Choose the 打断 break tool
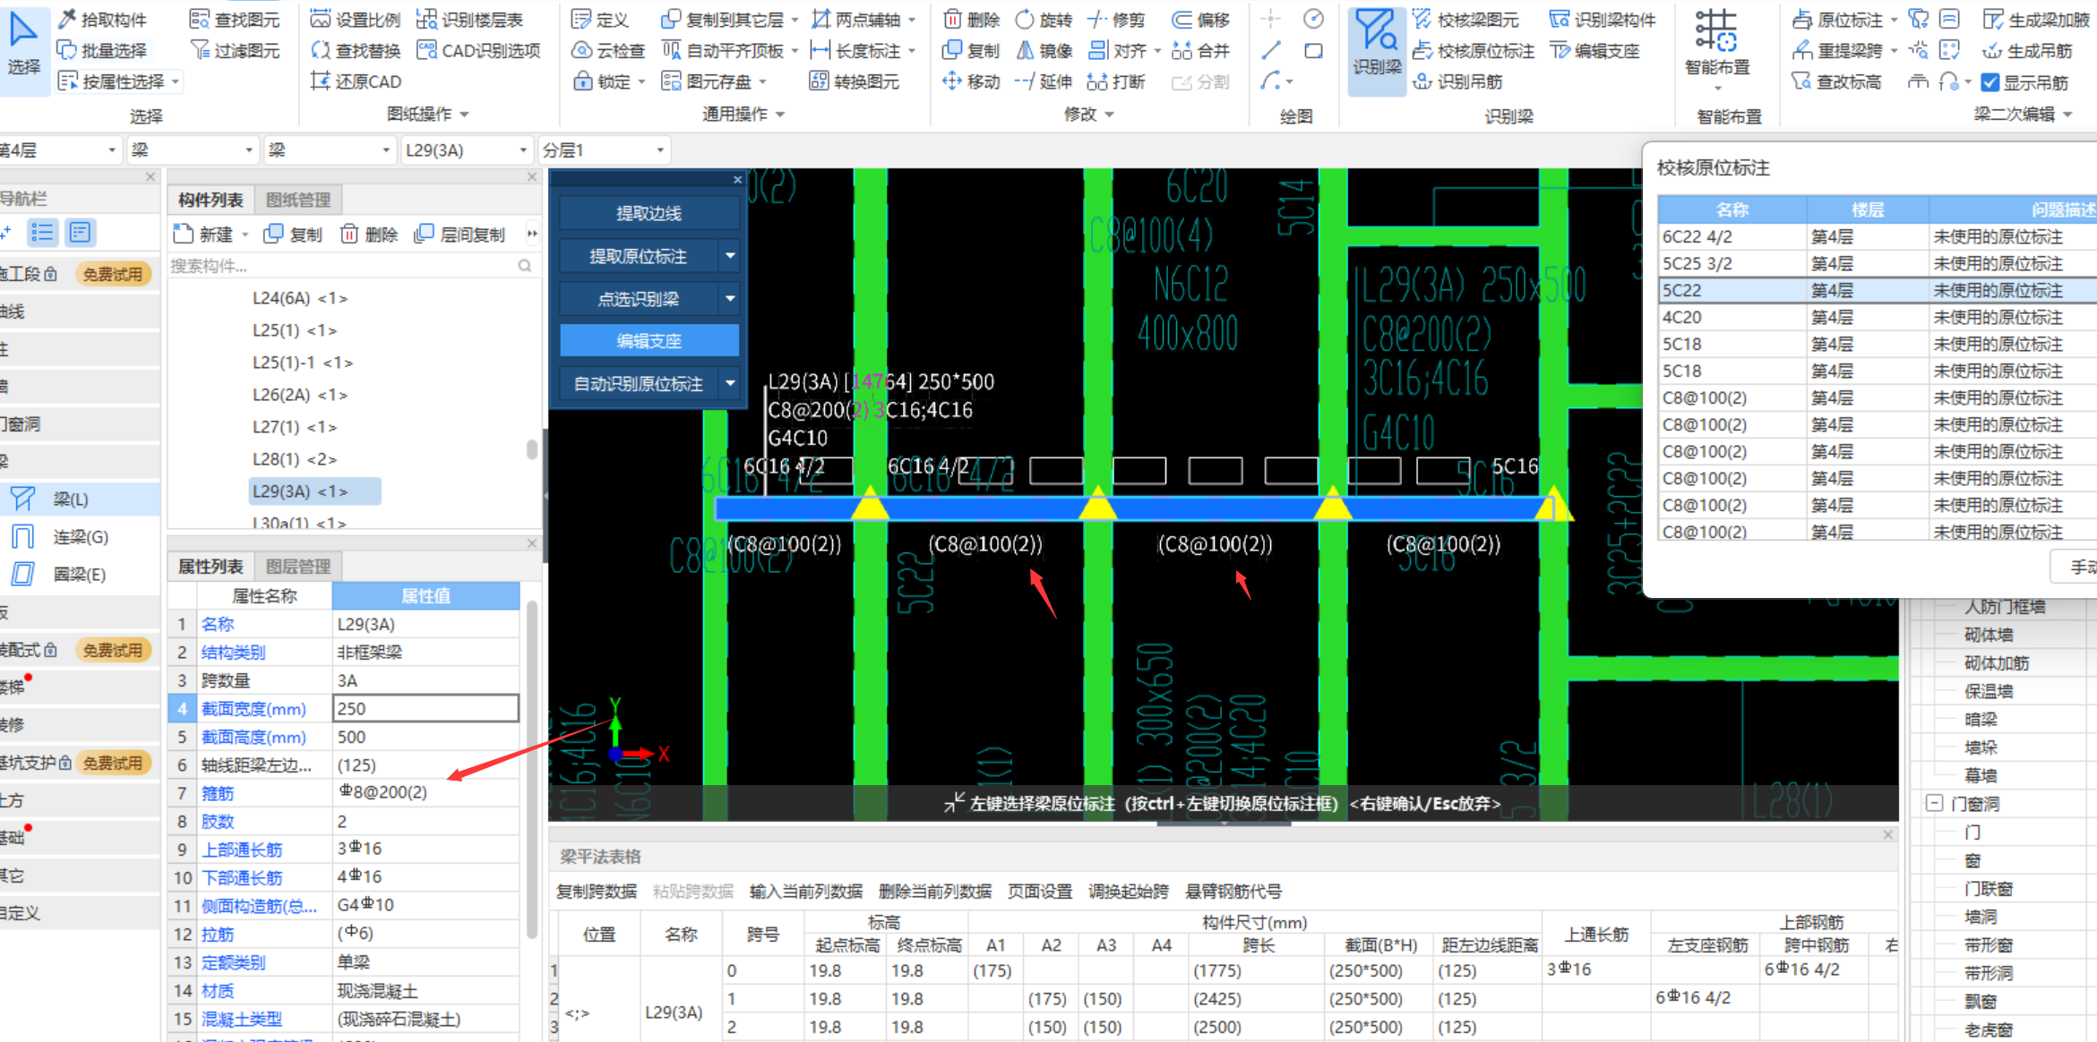 pos(1117,81)
